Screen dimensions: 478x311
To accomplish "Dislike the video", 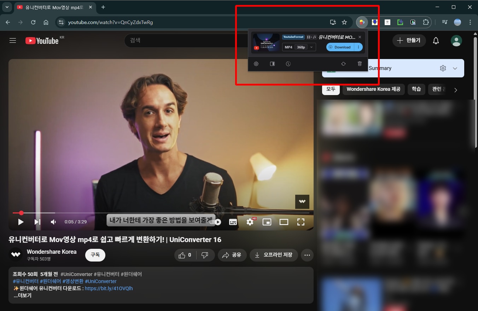I will [205, 255].
